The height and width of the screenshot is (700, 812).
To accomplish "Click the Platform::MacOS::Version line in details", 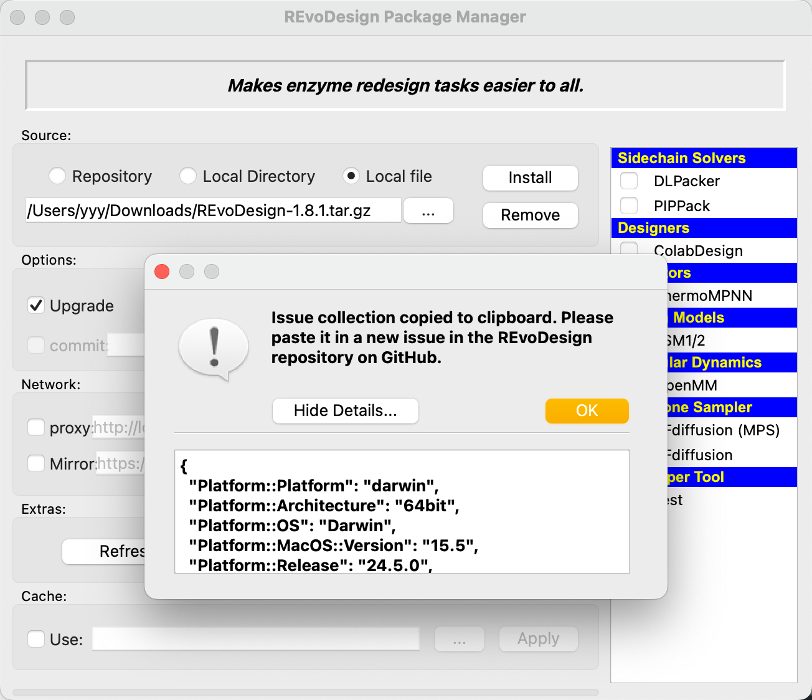I will click(x=333, y=546).
